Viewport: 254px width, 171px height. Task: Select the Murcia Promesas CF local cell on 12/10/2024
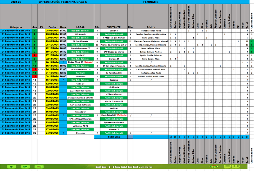point(80,48)
